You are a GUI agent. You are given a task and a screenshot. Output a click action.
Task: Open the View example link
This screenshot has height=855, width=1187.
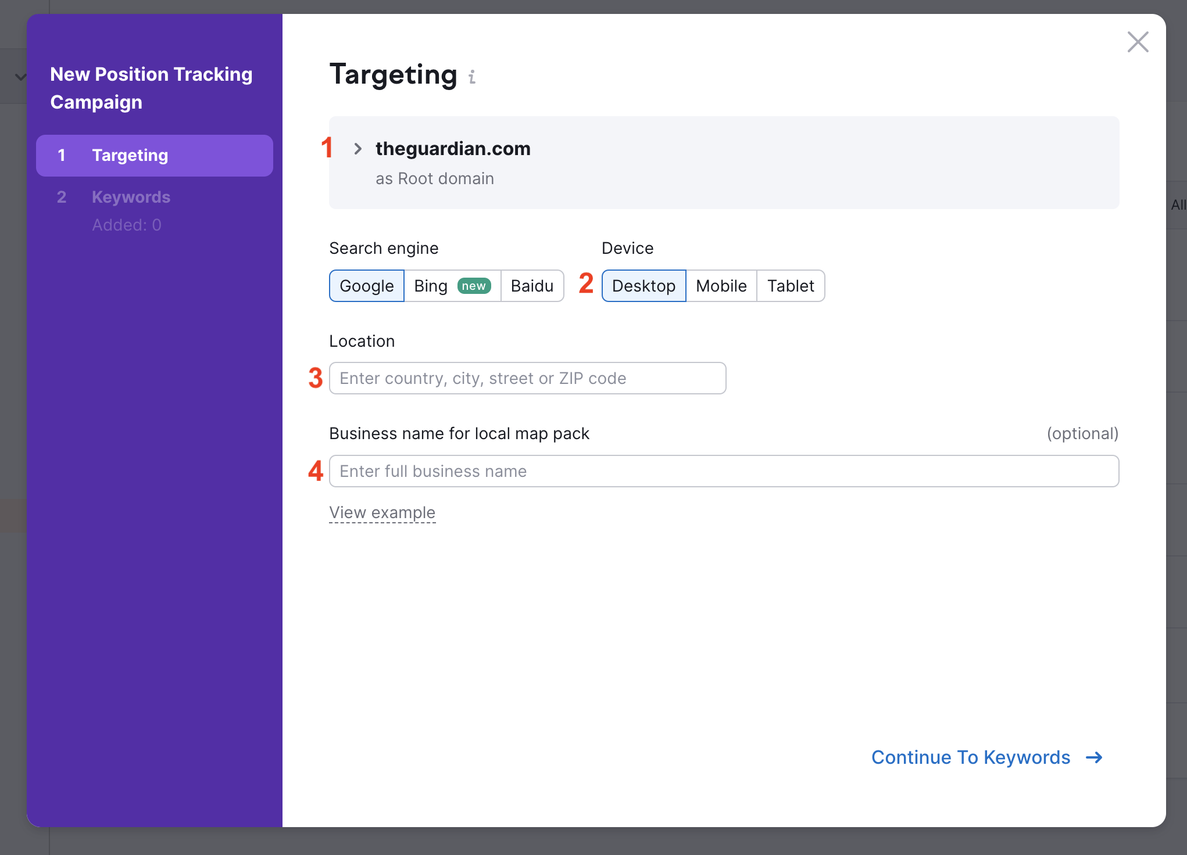[382, 512]
